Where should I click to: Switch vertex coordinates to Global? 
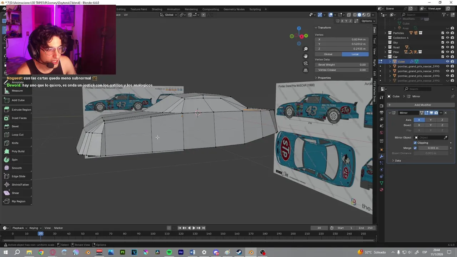[328, 54]
